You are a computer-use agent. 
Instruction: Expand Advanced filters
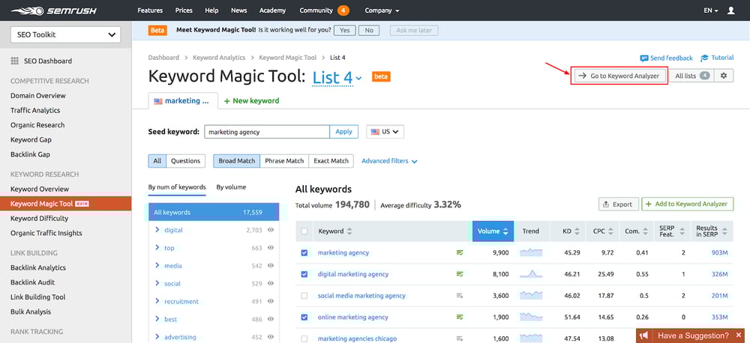pyautogui.click(x=389, y=161)
